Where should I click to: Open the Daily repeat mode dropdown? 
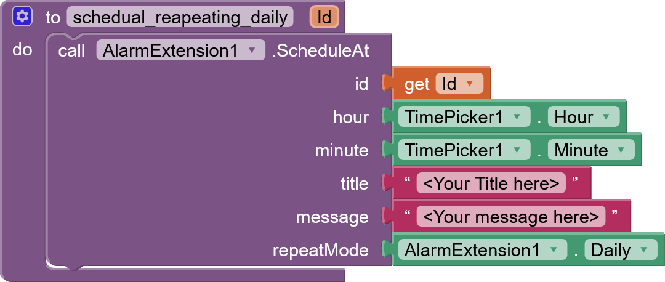619,250
